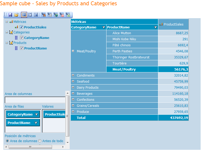
Task: Export the grid to PDF
Action: pyautogui.click(x=62, y=15)
